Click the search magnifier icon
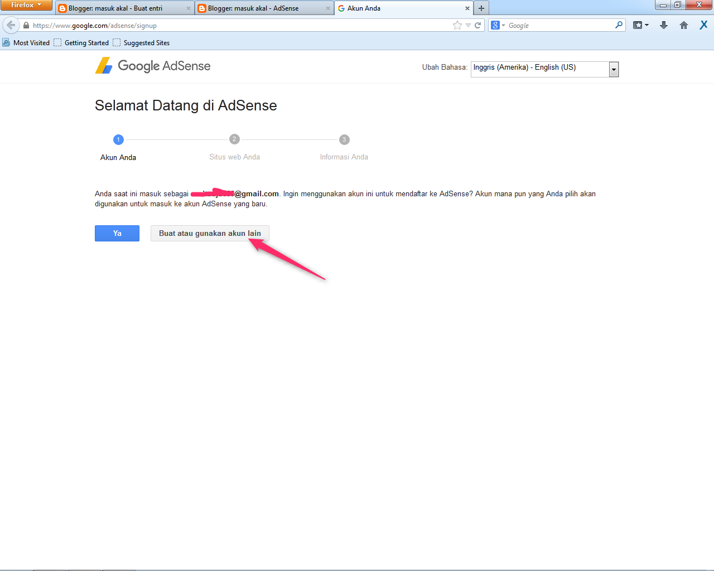714x571 pixels. pyautogui.click(x=619, y=25)
